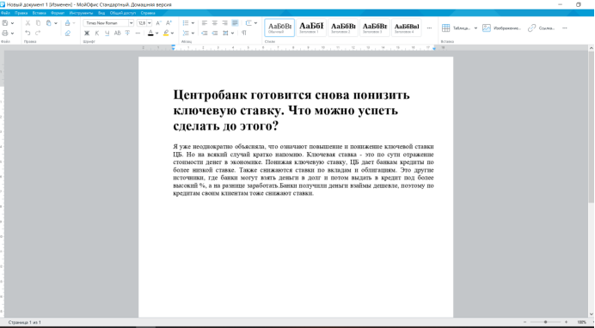Click the paragraph spacing icon
This screenshot has width=595, height=328.
pyautogui.click(x=225, y=33)
